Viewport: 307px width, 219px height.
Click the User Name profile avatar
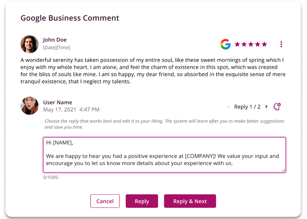pyautogui.click(x=30, y=106)
